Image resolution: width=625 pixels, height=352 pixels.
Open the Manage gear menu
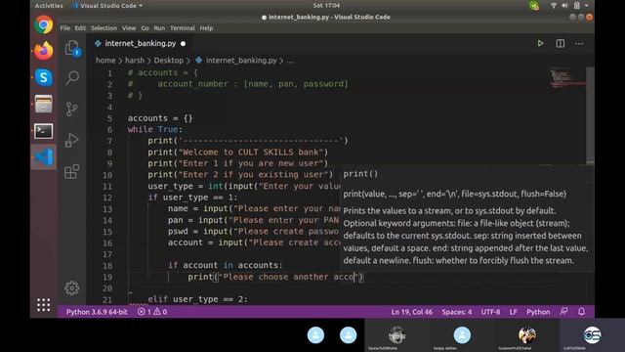(x=72, y=287)
